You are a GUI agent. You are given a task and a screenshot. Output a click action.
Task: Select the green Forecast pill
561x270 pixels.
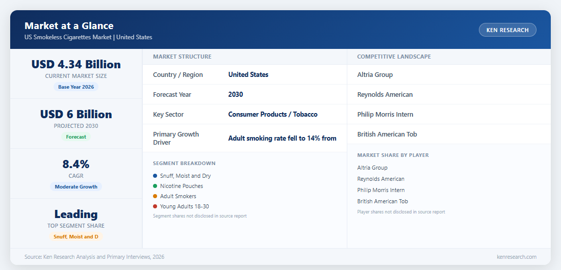coord(76,137)
